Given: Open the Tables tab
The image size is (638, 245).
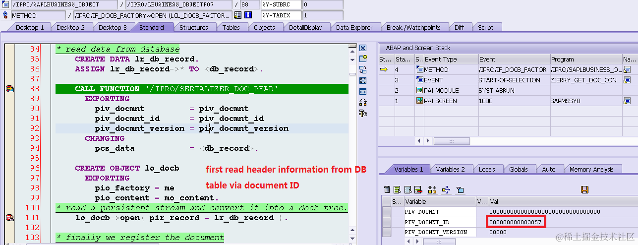Looking at the screenshot, I should [x=231, y=27].
